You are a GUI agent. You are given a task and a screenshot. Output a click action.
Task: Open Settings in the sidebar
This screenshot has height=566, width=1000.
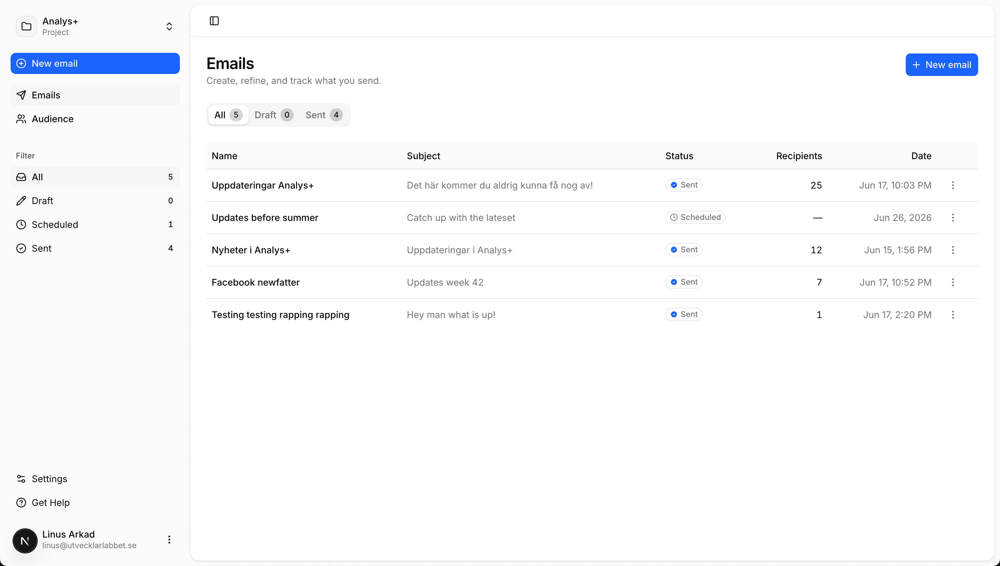click(x=95, y=478)
